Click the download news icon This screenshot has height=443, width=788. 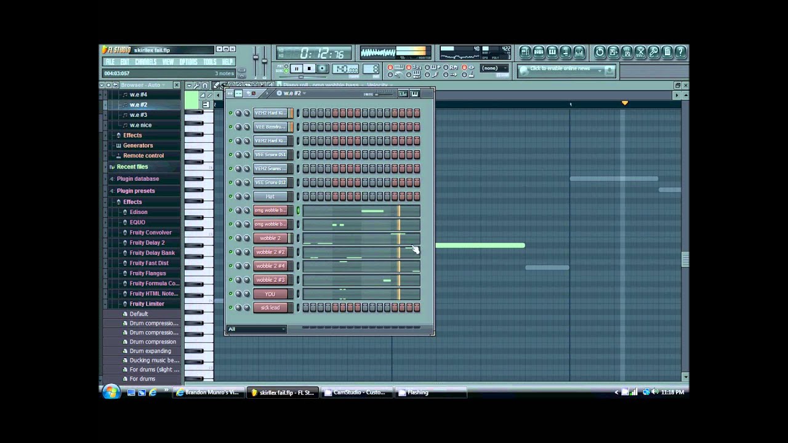(609, 70)
